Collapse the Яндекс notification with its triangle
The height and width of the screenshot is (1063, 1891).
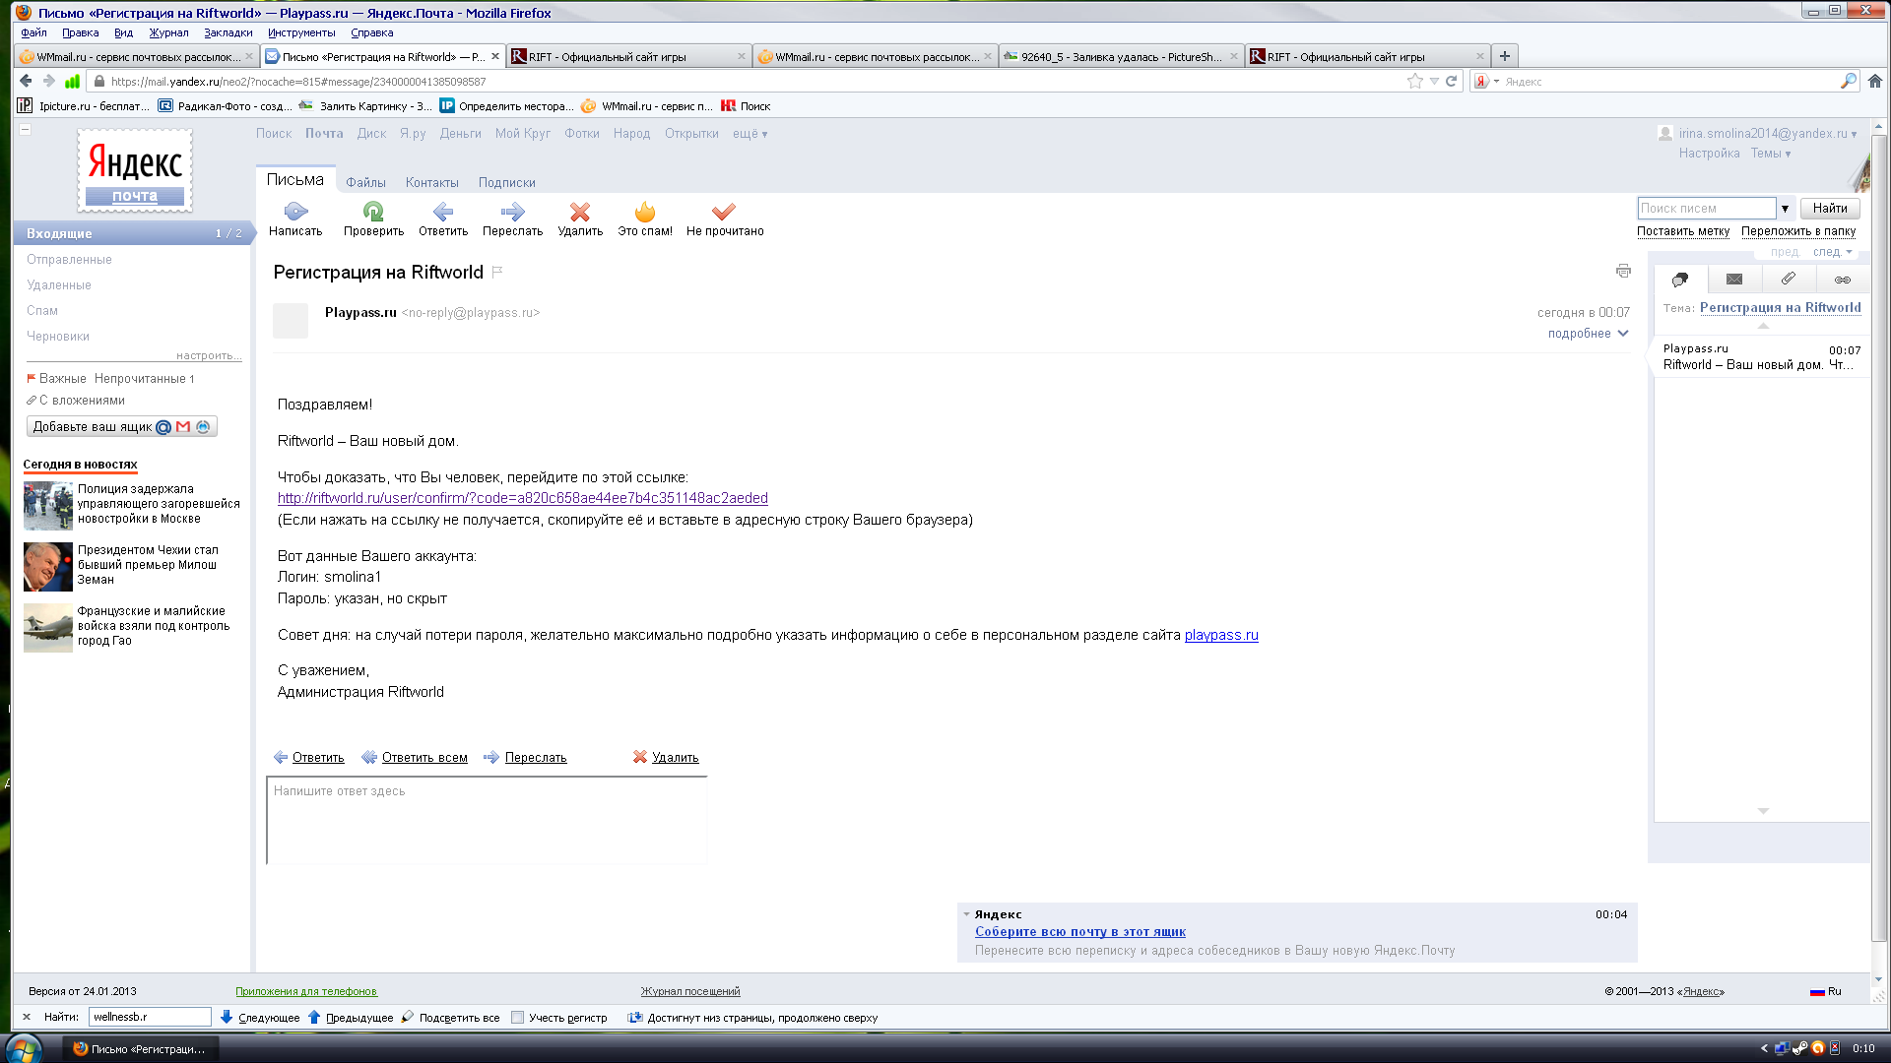[966, 913]
